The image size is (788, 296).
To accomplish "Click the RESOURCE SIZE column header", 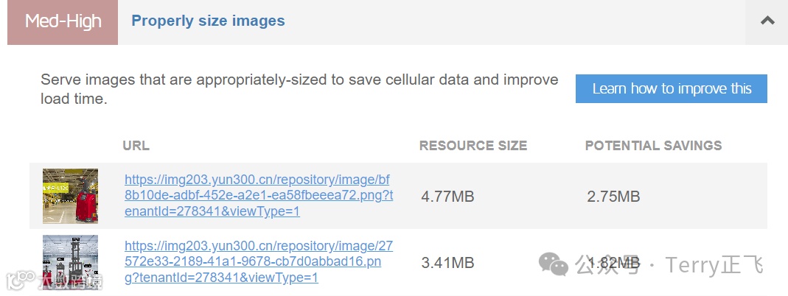I will click(x=473, y=146).
